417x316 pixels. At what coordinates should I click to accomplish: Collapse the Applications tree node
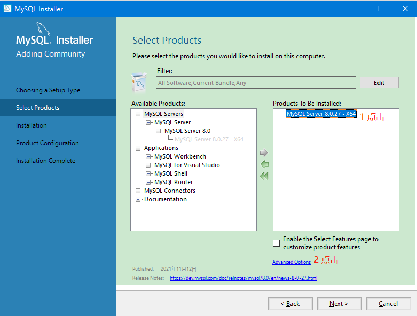coord(138,148)
